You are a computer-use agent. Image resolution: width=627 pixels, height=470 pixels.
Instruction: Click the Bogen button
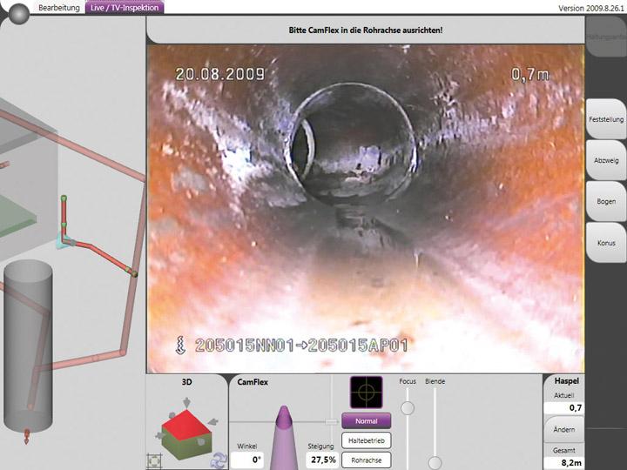(x=606, y=202)
